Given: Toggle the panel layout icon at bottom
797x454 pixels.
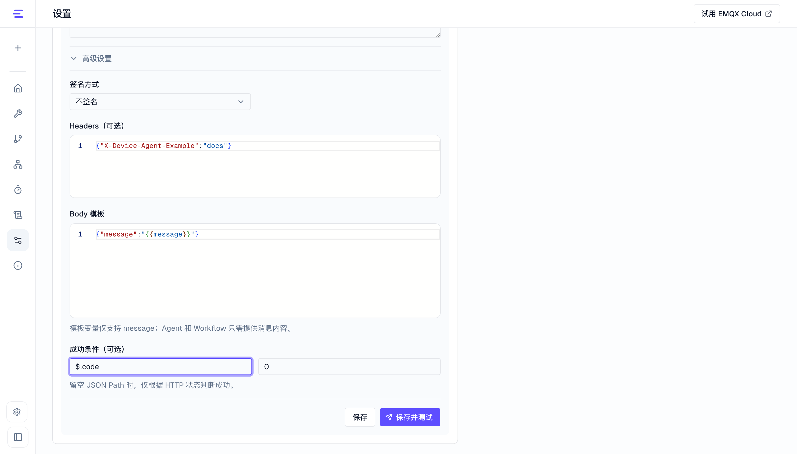Looking at the screenshot, I should coord(18,437).
